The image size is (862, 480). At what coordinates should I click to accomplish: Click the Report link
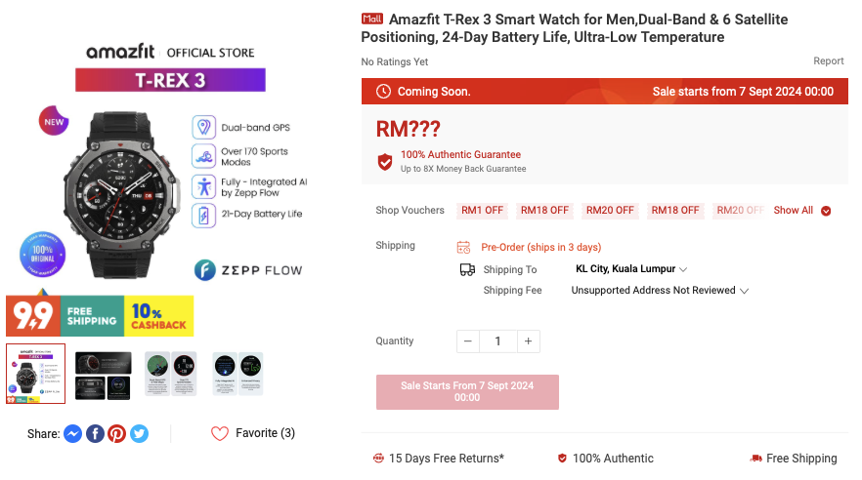tap(829, 60)
